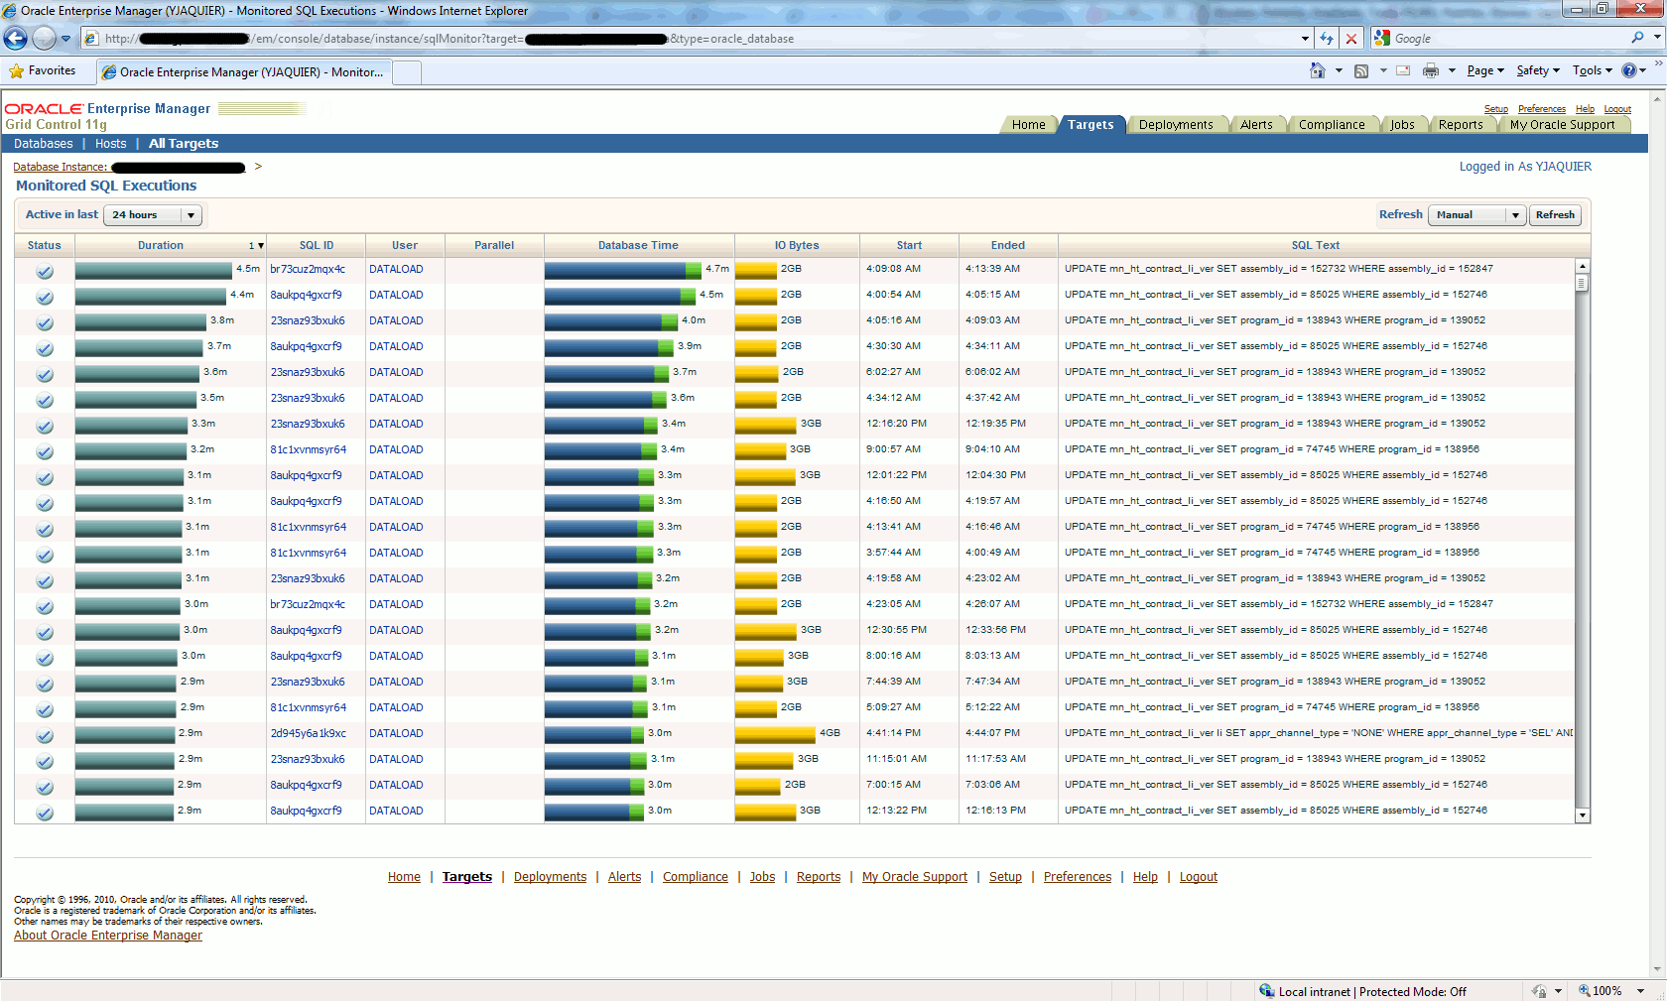The width and height of the screenshot is (1667, 1002).
Task: Click the Google search provider icon
Action: pyautogui.click(x=1382, y=38)
